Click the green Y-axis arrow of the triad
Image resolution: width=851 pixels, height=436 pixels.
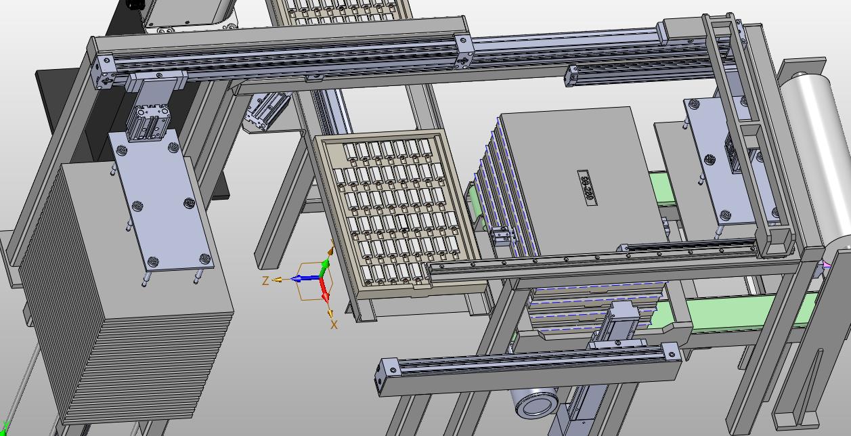coord(324,267)
